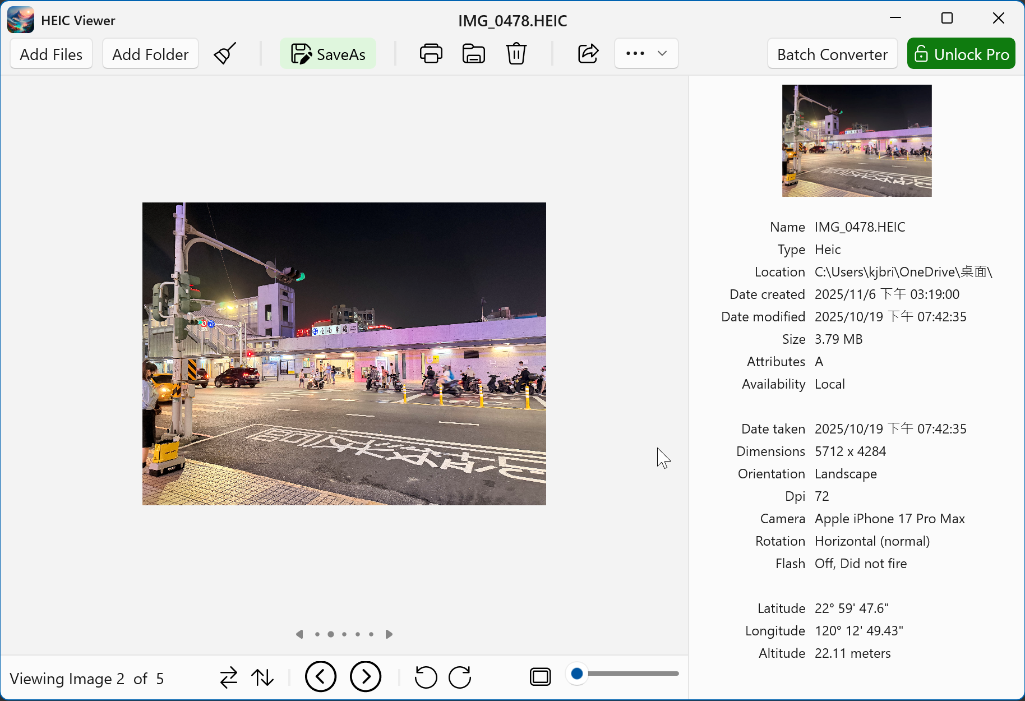Rotate image counterclockwise
This screenshot has width=1025, height=701.
(x=426, y=677)
